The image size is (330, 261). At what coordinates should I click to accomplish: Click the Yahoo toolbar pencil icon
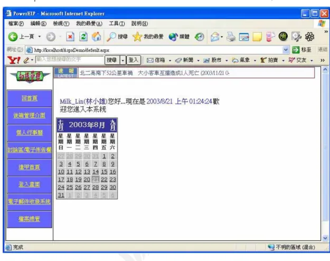point(26,60)
